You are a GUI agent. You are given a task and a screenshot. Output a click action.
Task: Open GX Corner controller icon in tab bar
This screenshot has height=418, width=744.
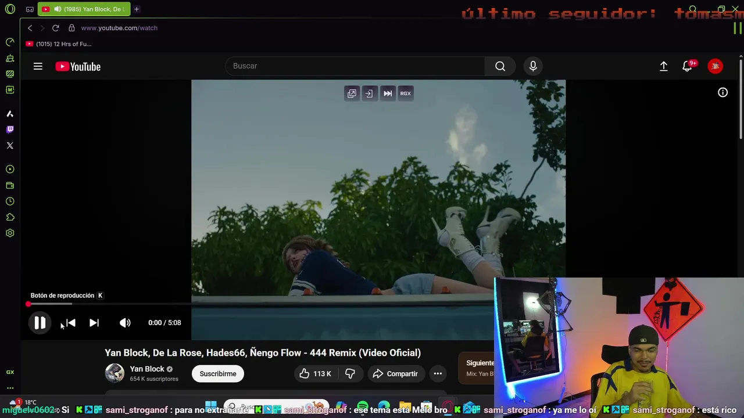(30, 9)
